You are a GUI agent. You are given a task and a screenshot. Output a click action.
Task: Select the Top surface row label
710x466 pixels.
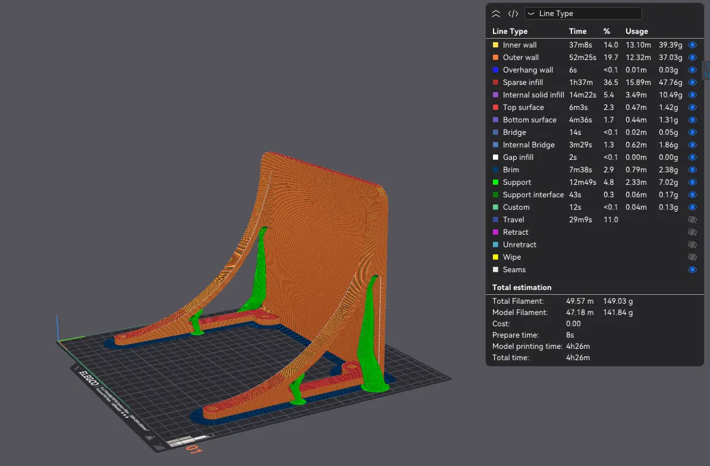pos(523,107)
